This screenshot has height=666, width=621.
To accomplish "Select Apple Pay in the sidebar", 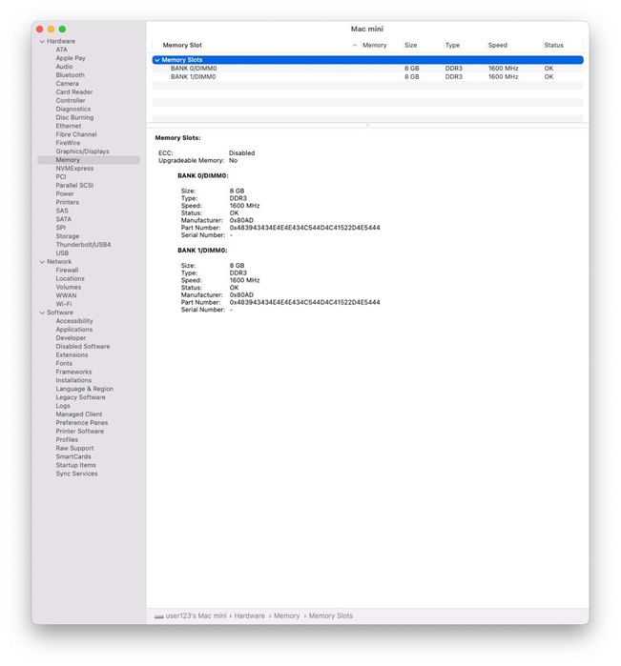I will point(71,58).
